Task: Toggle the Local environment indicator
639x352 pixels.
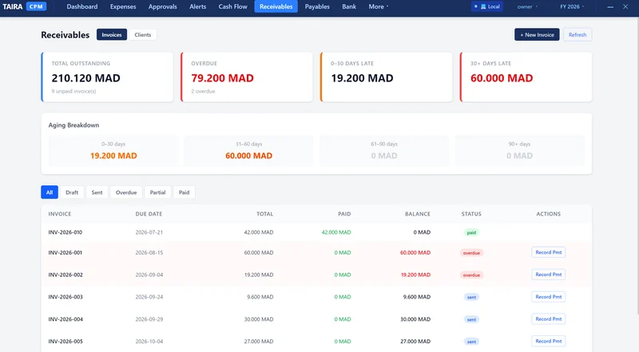Action: coord(487,6)
